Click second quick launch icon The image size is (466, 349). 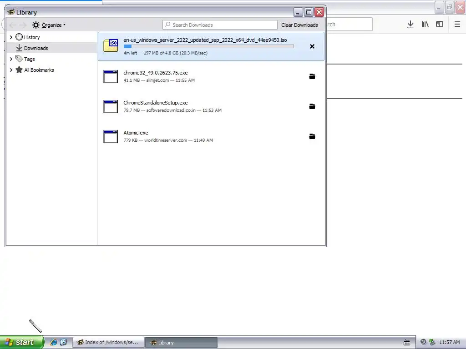click(x=64, y=342)
